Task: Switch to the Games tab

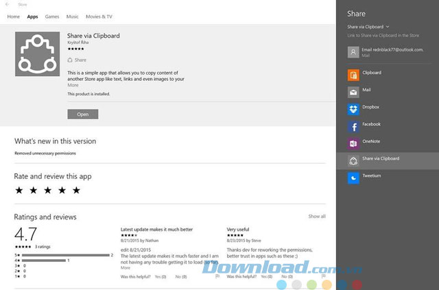Action: point(52,16)
